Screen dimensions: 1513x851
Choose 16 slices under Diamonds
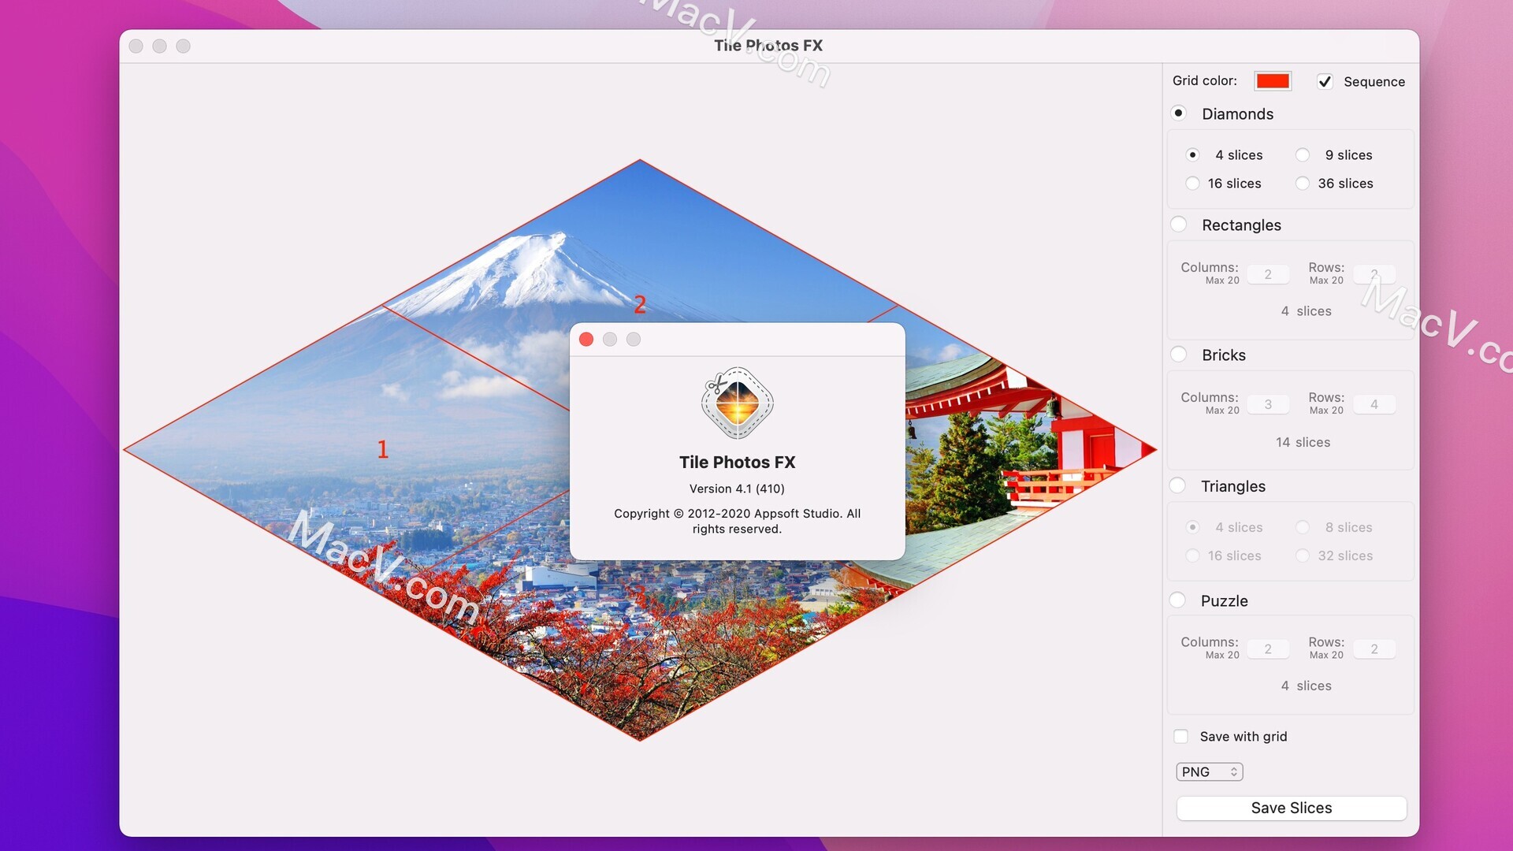click(1193, 184)
